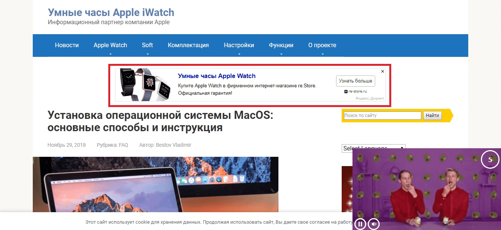Open the Select Language dropdown
The image size is (501, 230).
click(x=373, y=148)
